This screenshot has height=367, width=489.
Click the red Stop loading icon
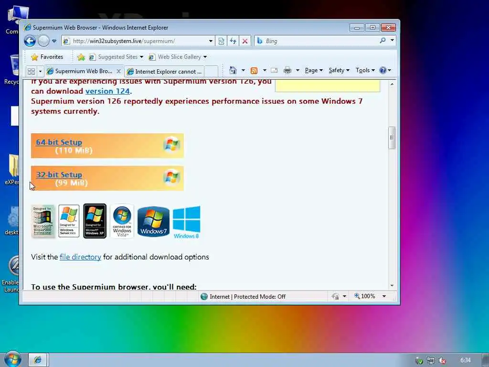(x=245, y=41)
